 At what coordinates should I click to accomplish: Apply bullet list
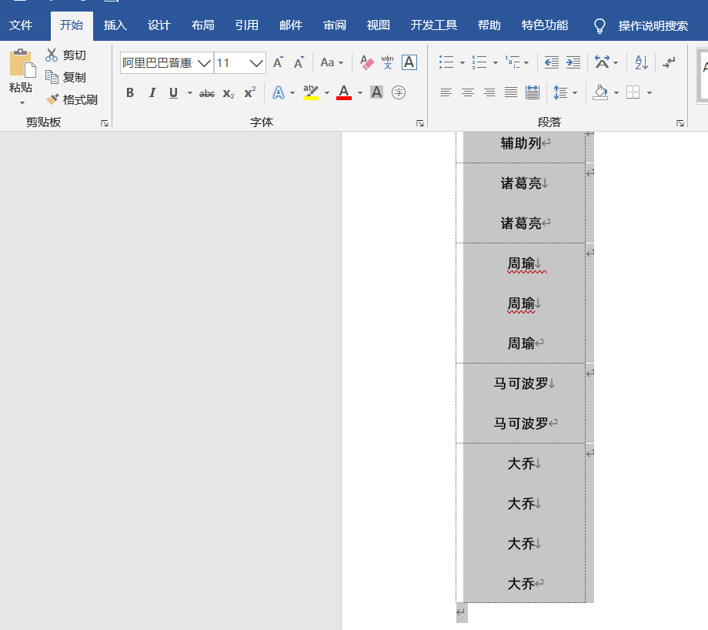coord(446,62)
